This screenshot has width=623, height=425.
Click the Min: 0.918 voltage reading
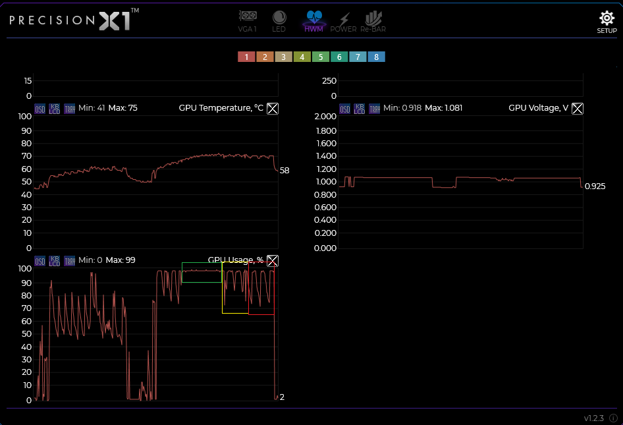click(x=402, y=108)
